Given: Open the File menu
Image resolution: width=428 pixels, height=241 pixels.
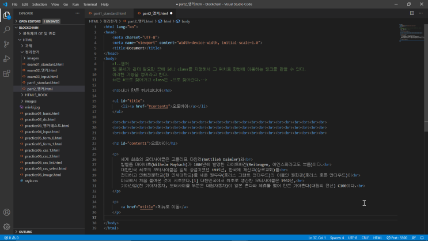Looking at the screenshot, I should click(x=14, y=5).
